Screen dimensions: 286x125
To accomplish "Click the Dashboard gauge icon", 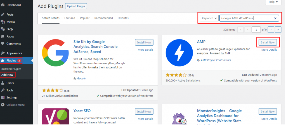I will tap(3, 5).
